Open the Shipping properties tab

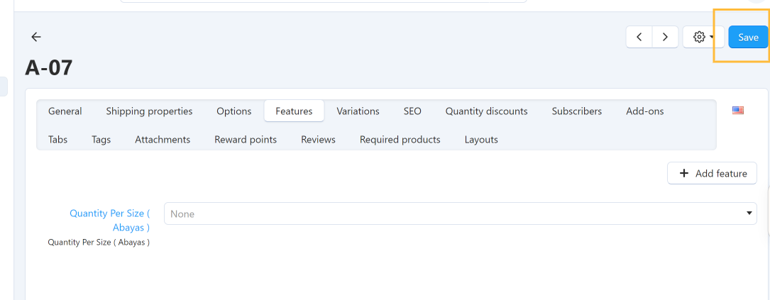click(x=149, y=111)
